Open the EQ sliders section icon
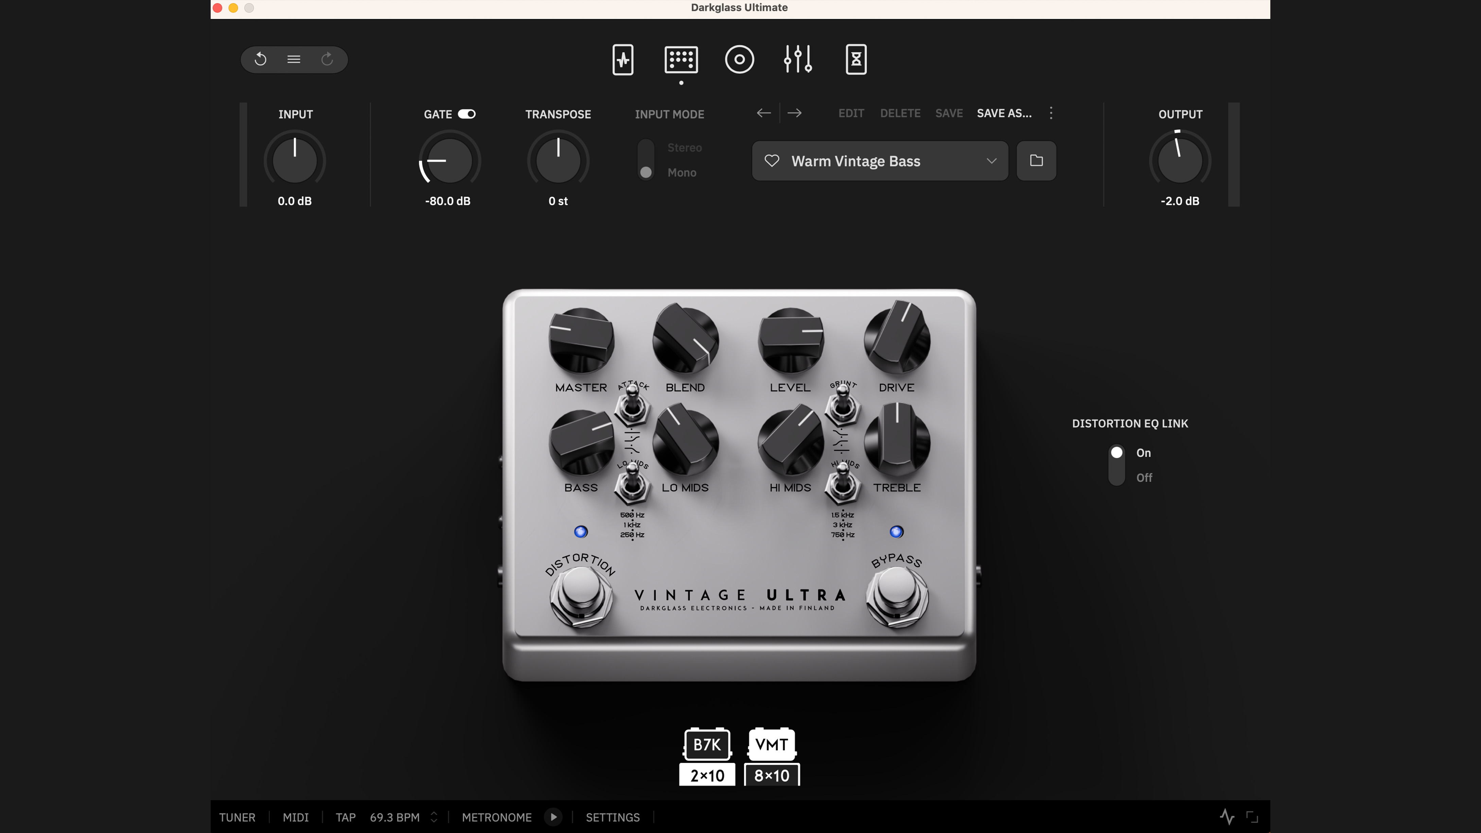 pos(798,59)
